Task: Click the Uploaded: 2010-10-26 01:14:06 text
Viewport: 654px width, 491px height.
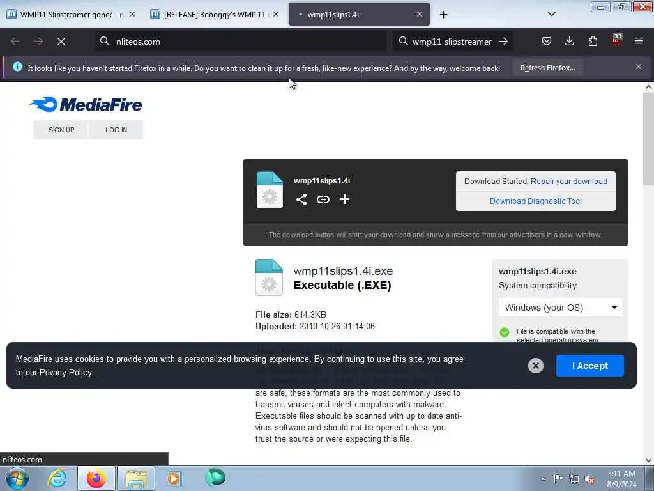Action: 315,327
